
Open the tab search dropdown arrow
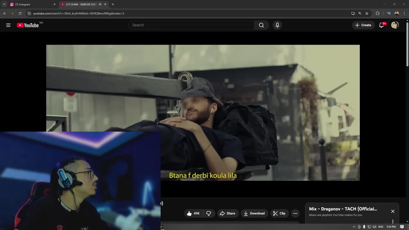(x=4, y=4)
